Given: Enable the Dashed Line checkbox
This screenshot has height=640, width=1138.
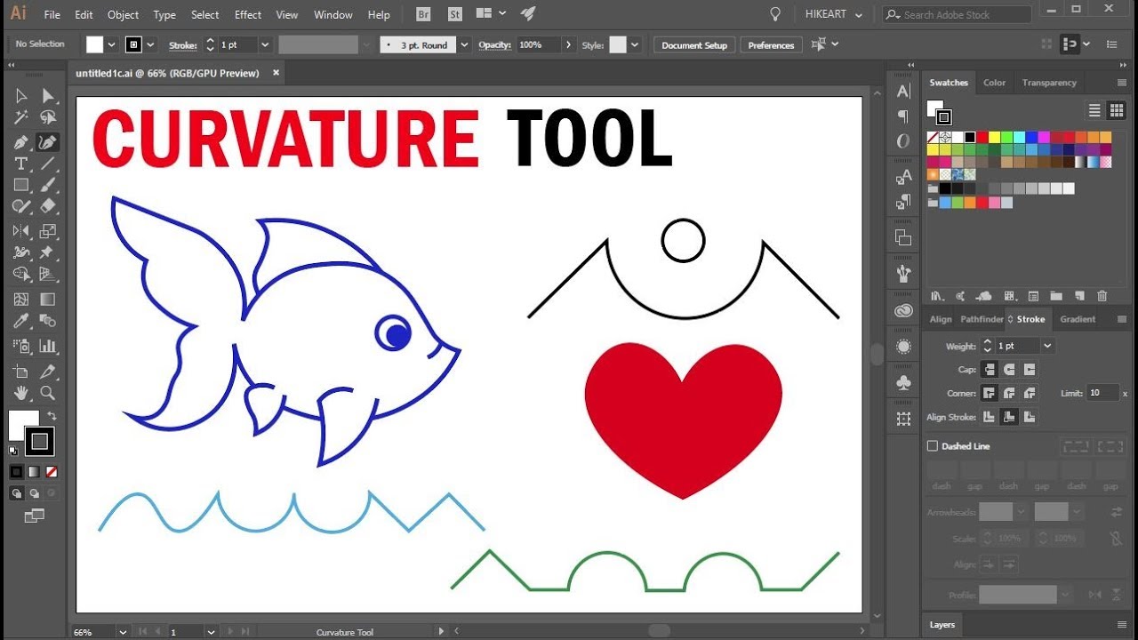Looking at the screenshot, I should coord(933,446).
